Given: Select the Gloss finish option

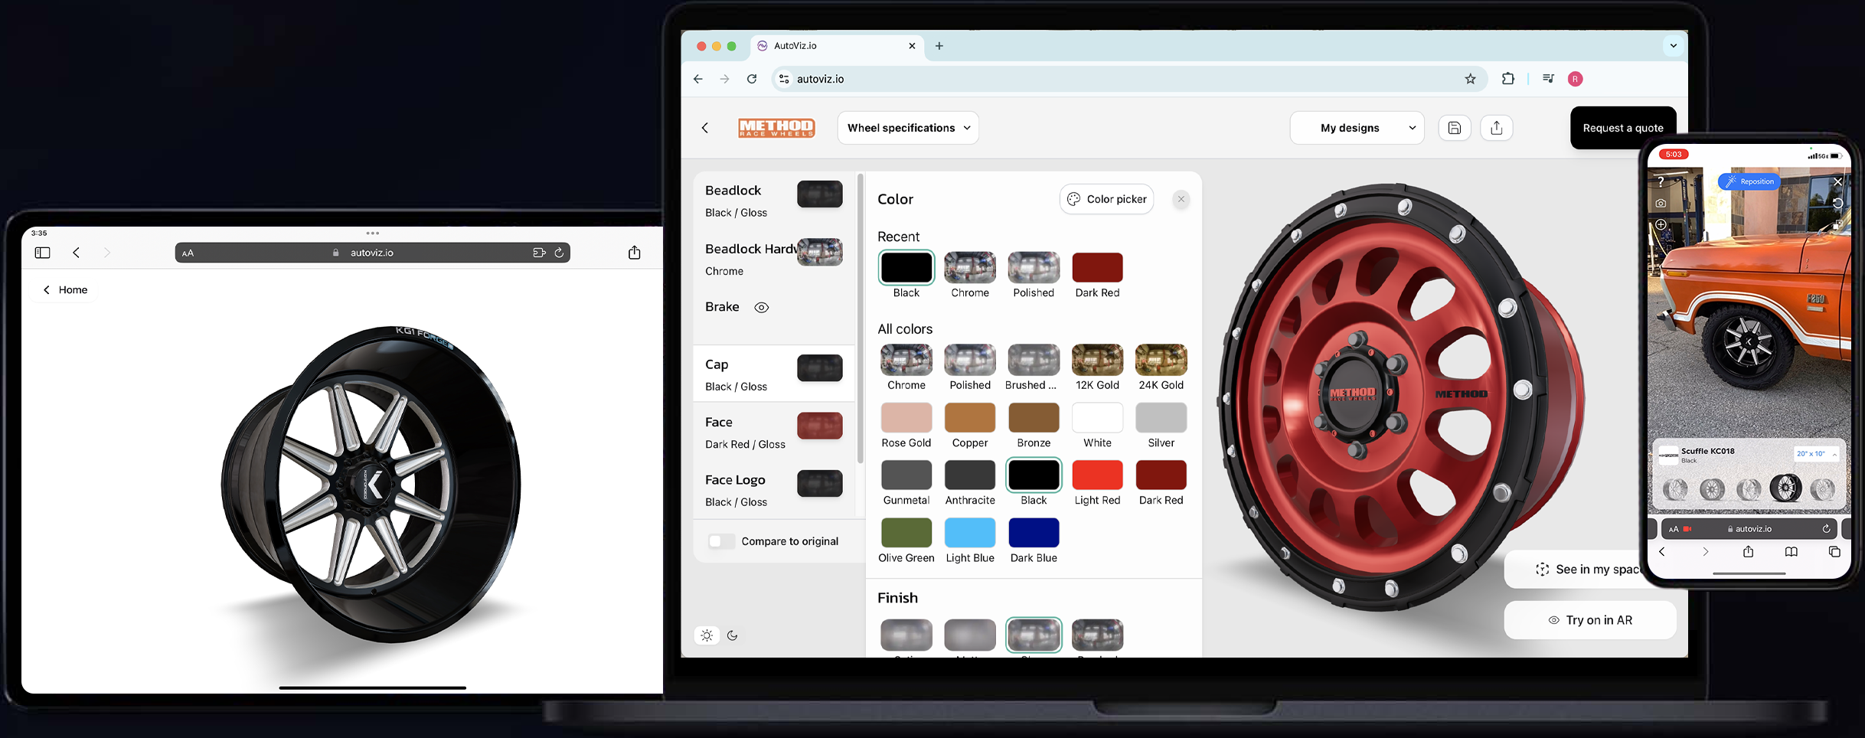Looking at the screenshot, I should pyautogui.click(x=1034, y=635).
